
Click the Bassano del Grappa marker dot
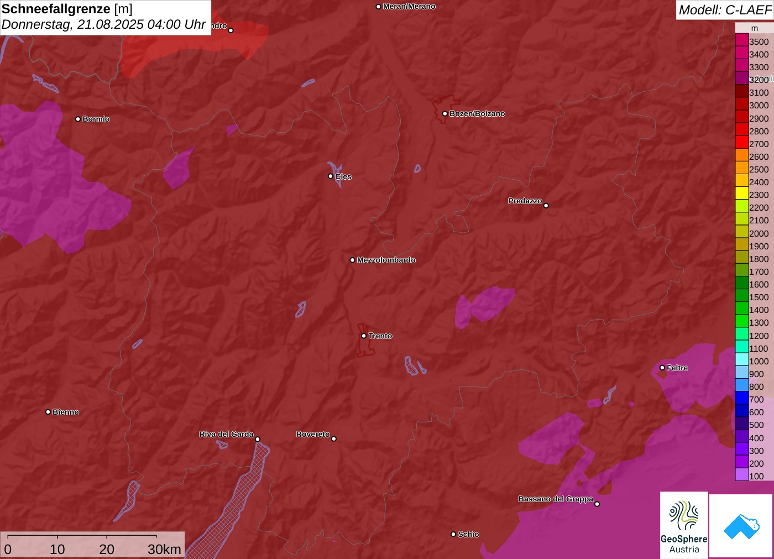[x=597, y=504]
